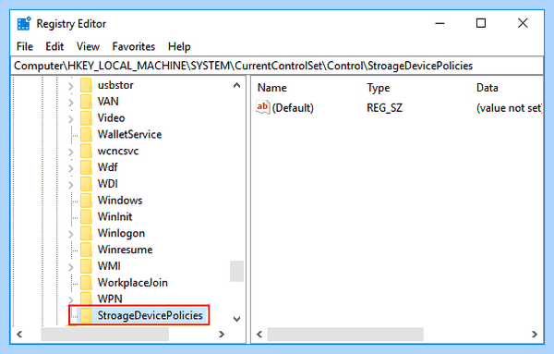Click the Wdf folder icon
Screen dimensions: 554x354
pos(86,167)
